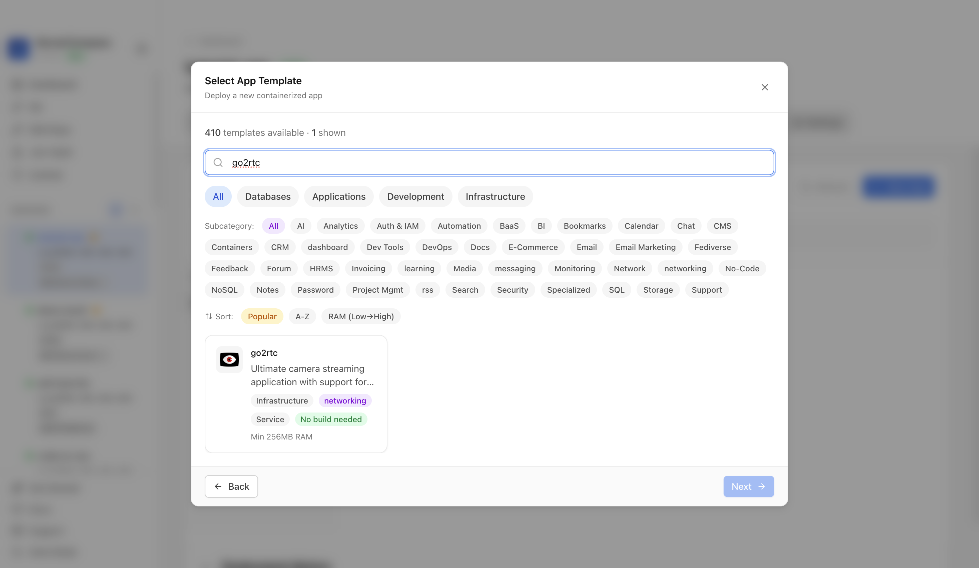This screenshot has width=979, height=568.
Task: Filter by SQL subcategory chip
Action: [x=617, y=290]
